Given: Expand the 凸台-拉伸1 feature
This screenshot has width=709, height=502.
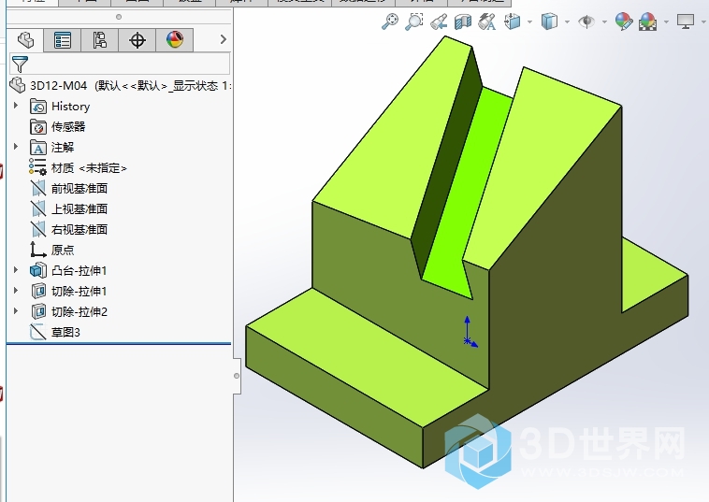Looking at the screenshot, I should tap(16, 270).
